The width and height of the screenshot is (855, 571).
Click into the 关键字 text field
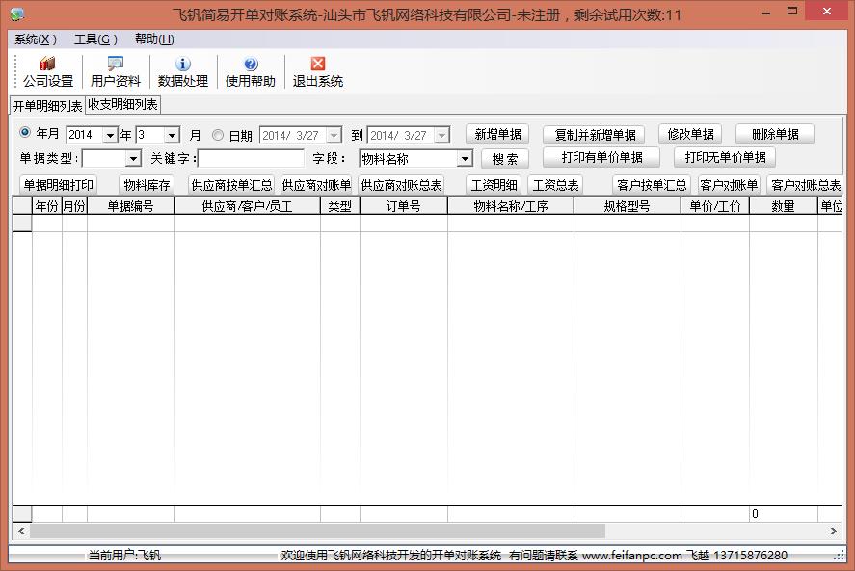point(251,159)
